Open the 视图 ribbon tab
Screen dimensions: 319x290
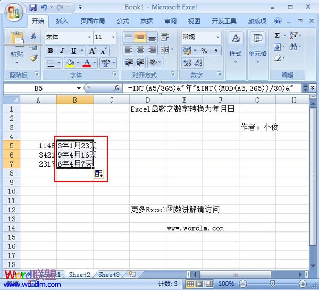point(194,21)
